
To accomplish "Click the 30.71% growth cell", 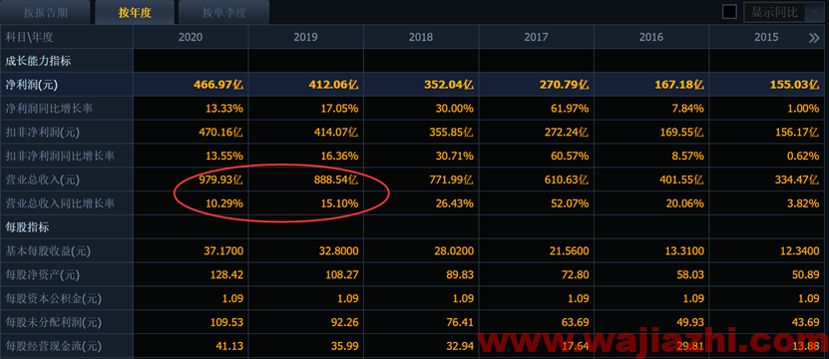I will [421, 156].
